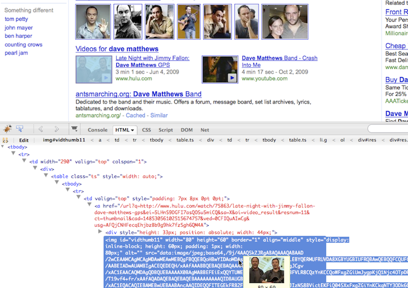Select the highlighted img vidthumb11 node
Screen dimensions: 408x288
point(215,262)
